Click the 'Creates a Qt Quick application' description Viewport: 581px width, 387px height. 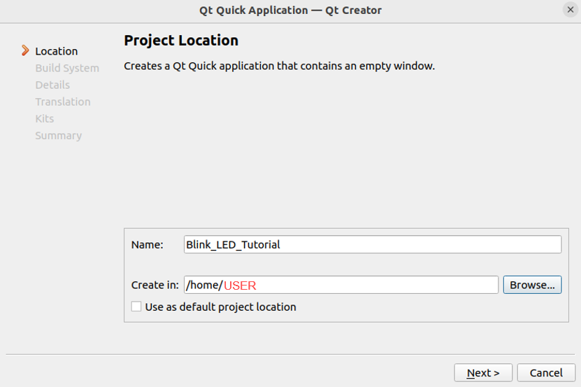click(x=279, y=66)
